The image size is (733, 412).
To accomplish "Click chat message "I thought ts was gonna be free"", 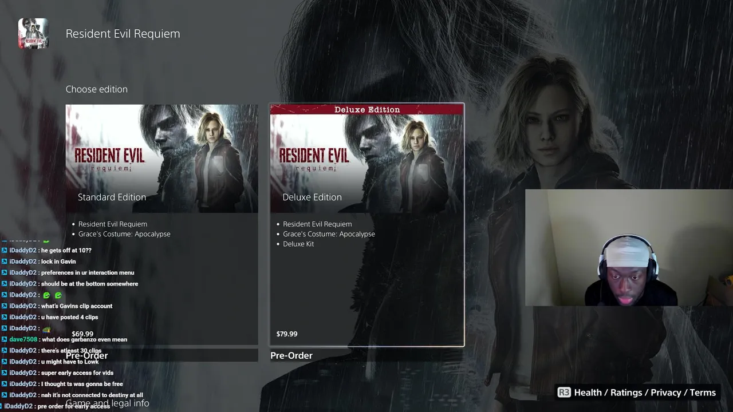I will click(x=82, y=384).
